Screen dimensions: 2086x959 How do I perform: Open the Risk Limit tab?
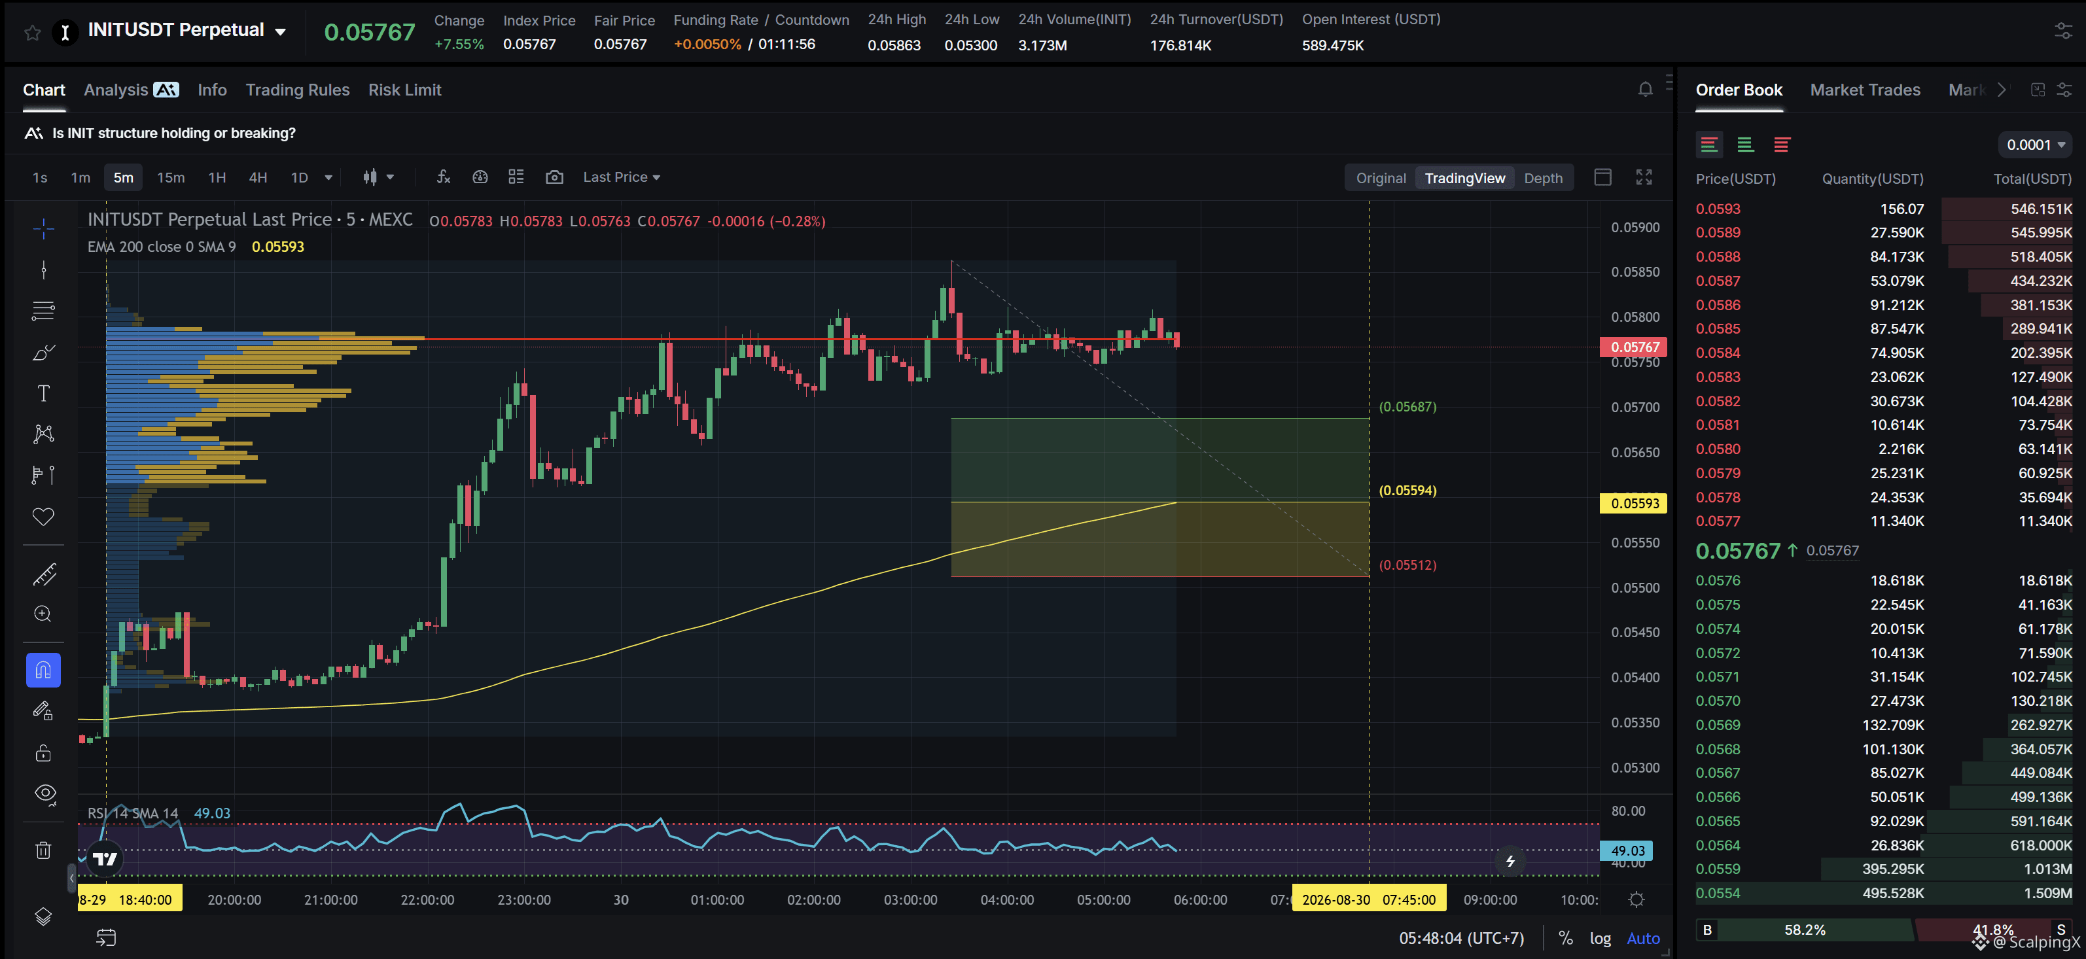405,90
